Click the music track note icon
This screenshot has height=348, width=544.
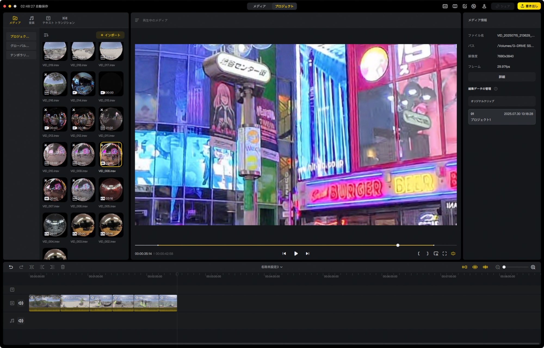(12, 321)
